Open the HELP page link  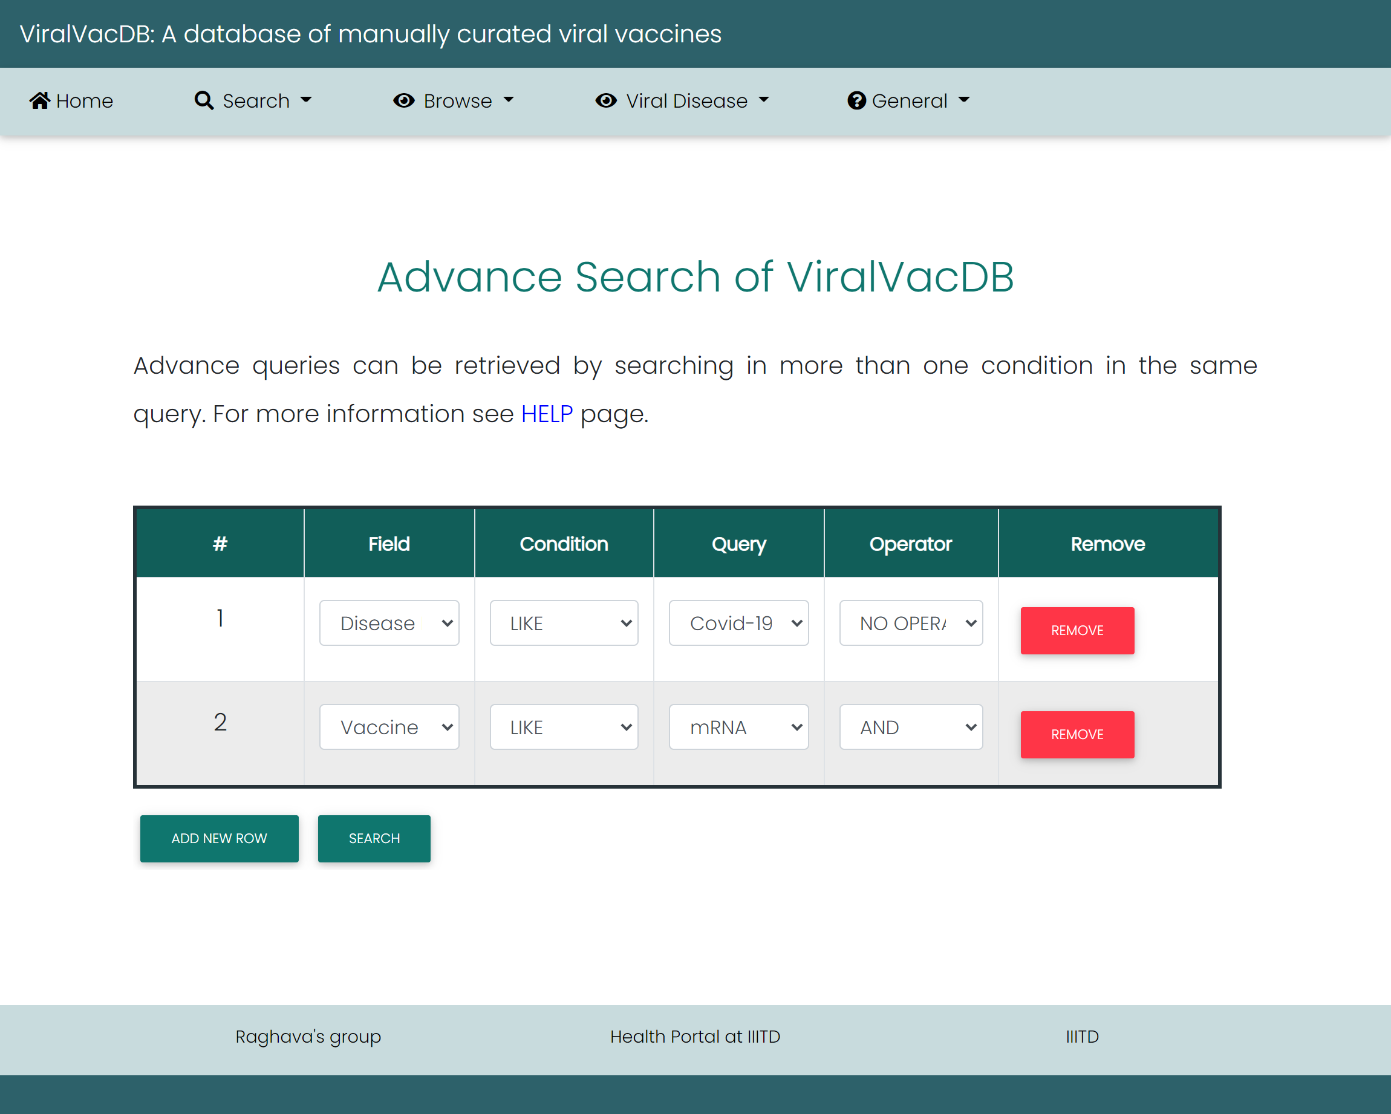click(x=547, y=414)
